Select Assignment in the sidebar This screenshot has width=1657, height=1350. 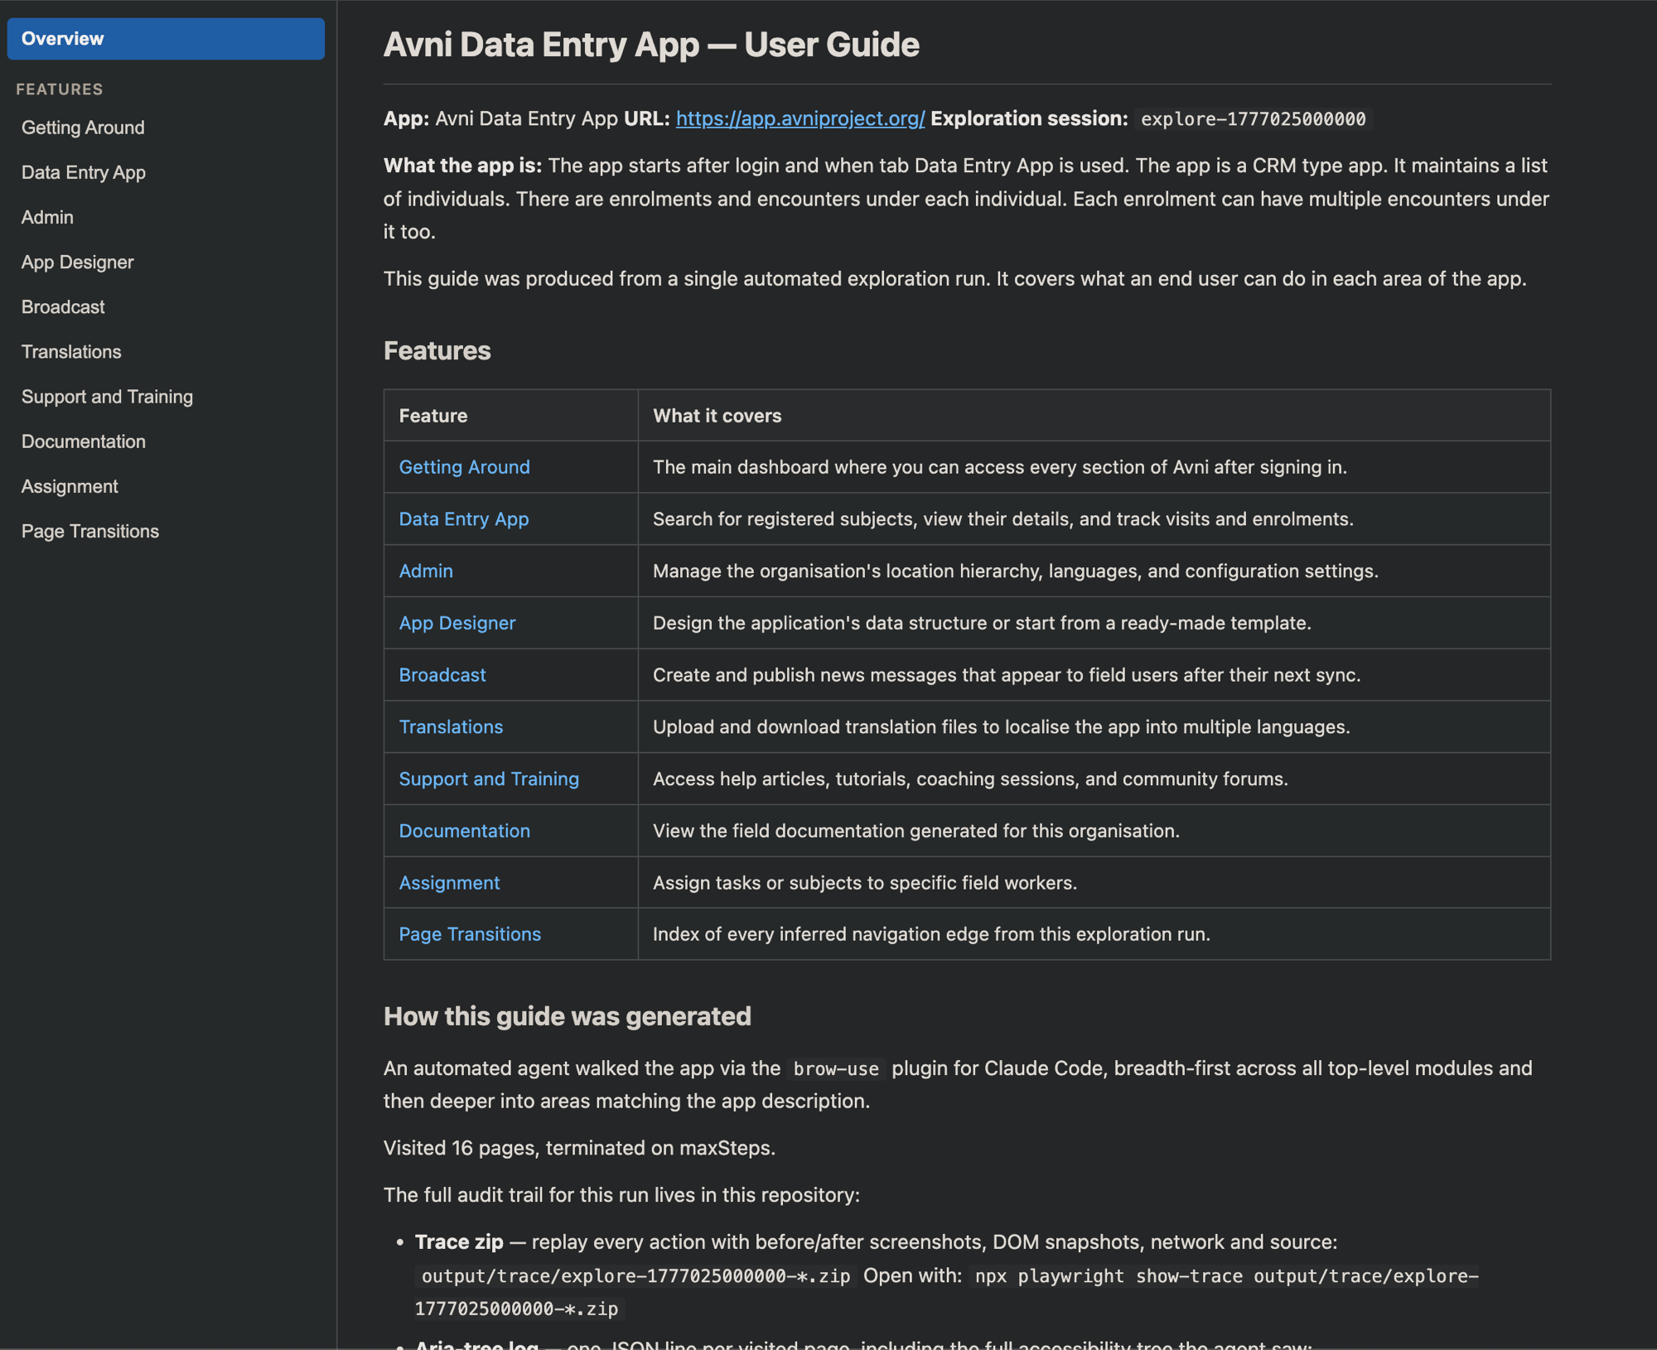[x=70, y=486]
